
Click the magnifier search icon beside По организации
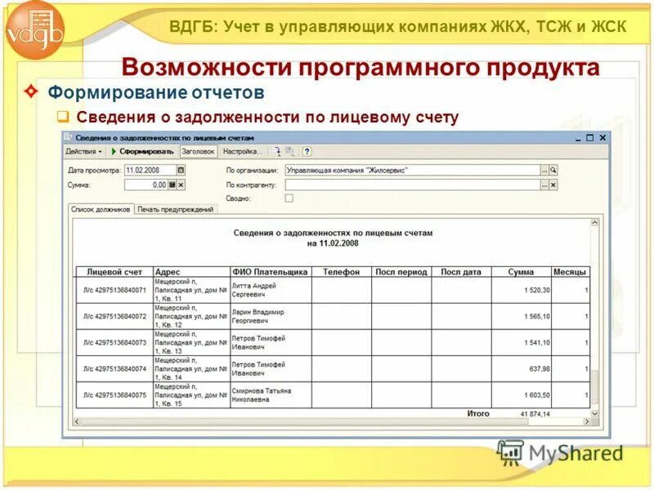point(553,170)
